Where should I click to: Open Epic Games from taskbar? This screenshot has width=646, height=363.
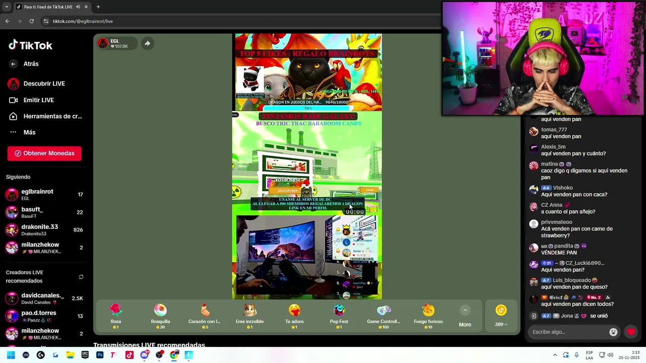click(85, 355)
